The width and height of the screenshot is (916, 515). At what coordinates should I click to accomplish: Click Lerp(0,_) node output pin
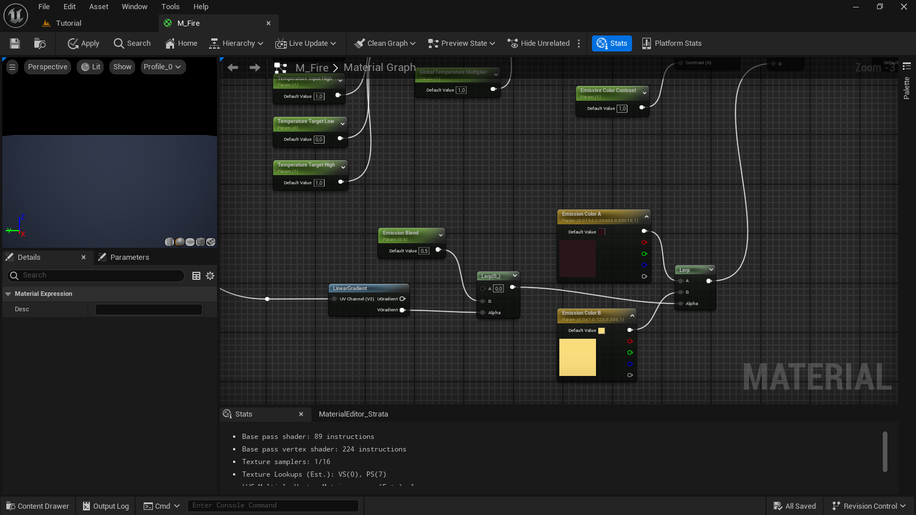tap(512, 287)
